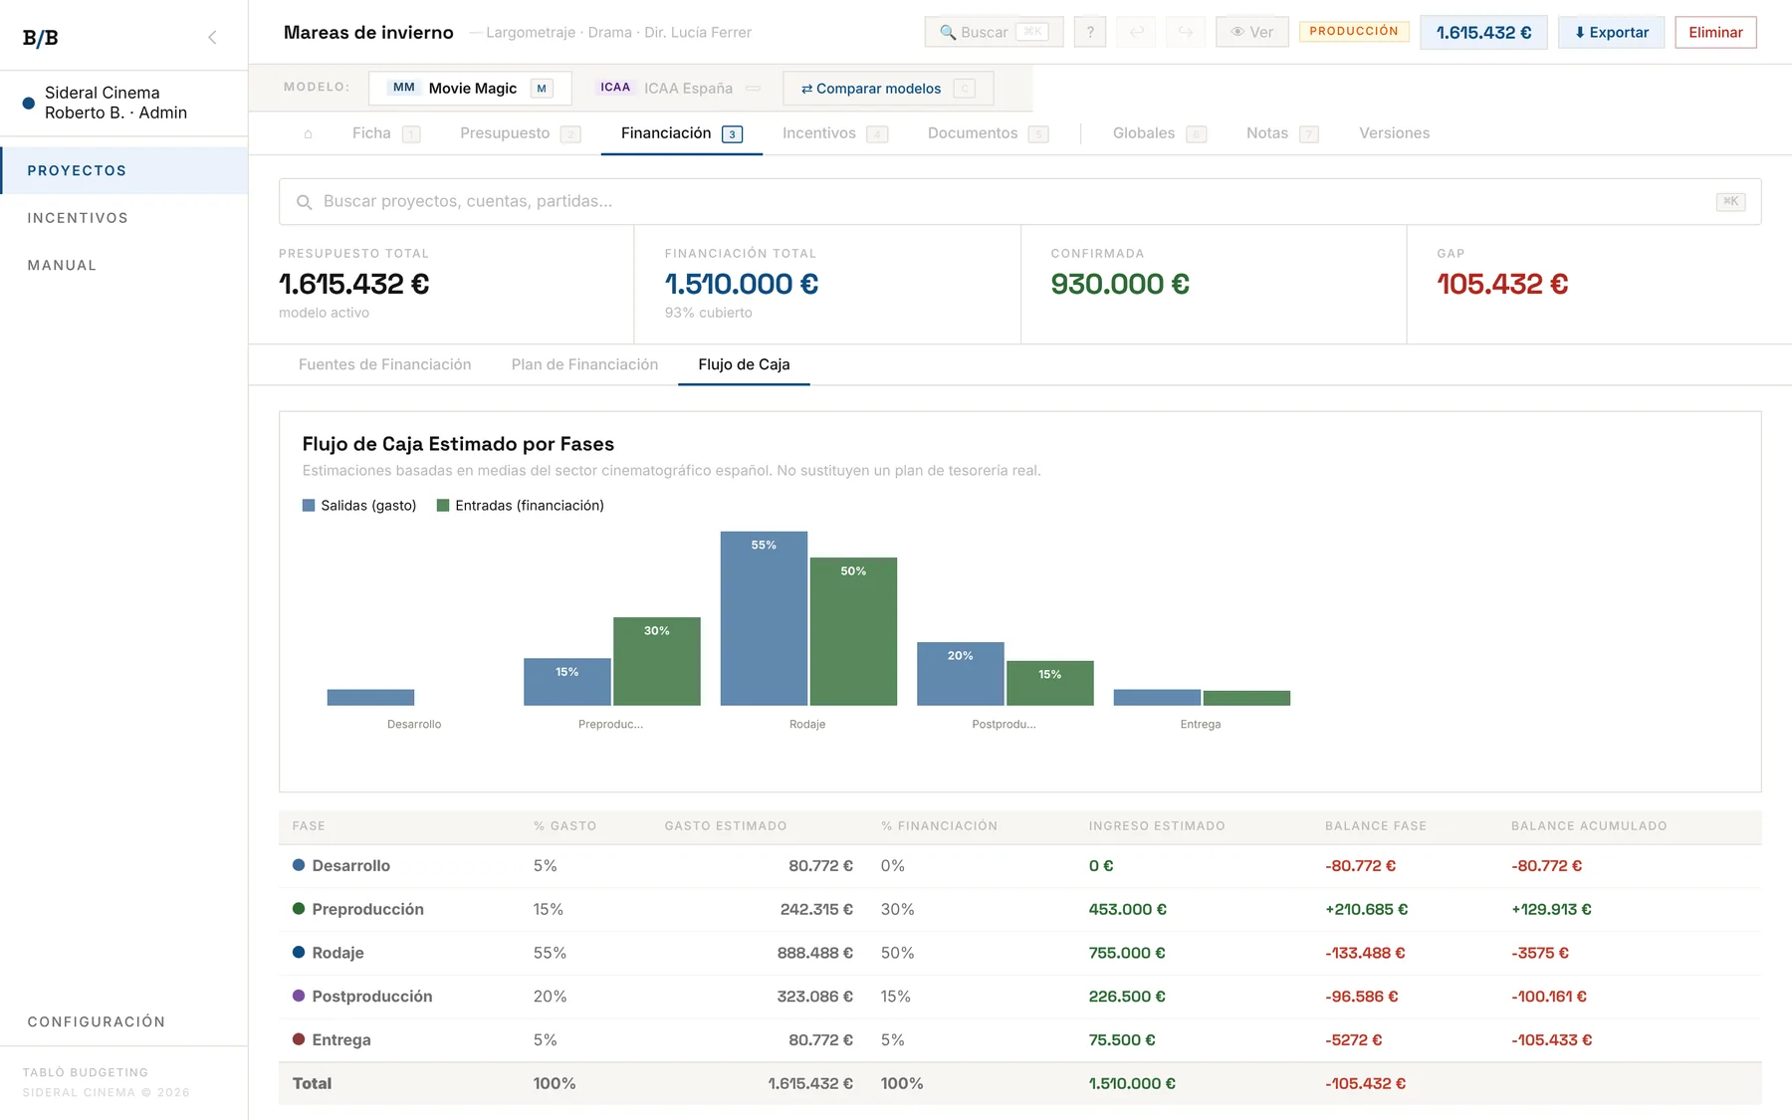1792x1120 pixels.
Task: Select the ICAA España model
Action: coord(679,88)
